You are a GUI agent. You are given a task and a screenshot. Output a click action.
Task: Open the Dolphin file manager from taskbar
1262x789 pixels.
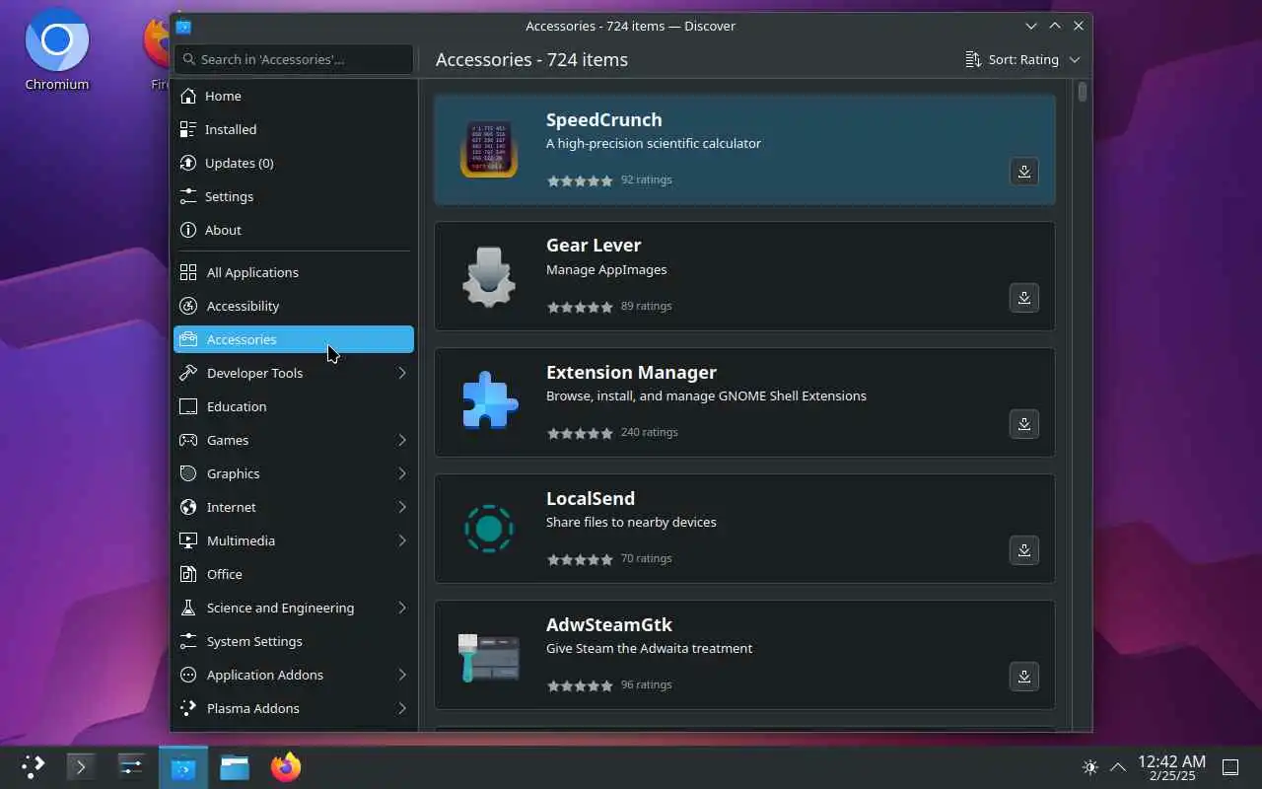point(235,766)
